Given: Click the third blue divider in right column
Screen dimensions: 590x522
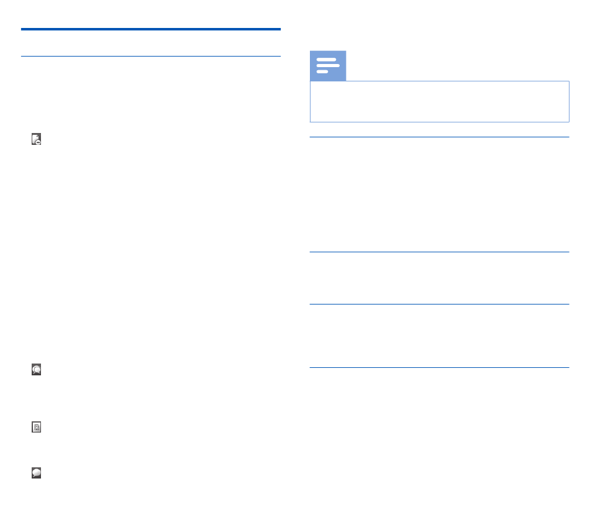Looking at the screenshot, I should 439,304.
